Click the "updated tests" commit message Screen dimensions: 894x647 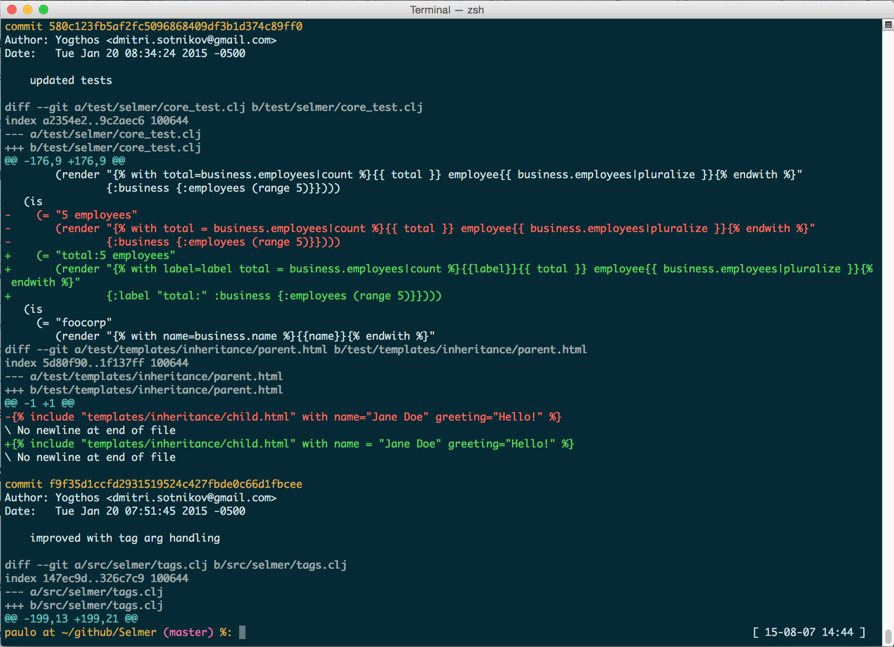71,80
